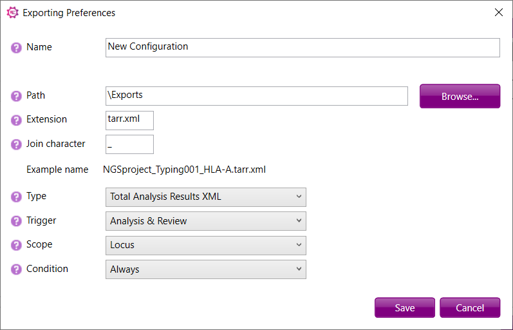Expand the Type dropdown showing Total Analysis Results XML
The width and height of the screenshot is (513, 330).
click(206, 197)
